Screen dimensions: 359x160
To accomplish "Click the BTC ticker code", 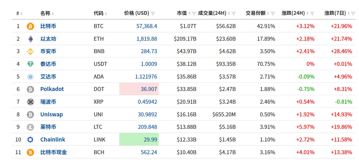I will coord(99,26).
